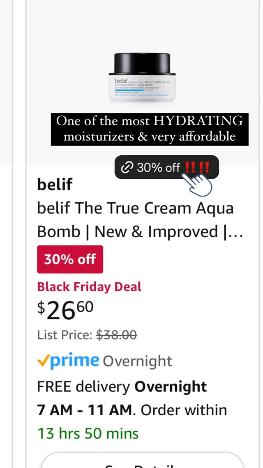Tap the red exclamation marks emoji
This screenshot has width=263, height=468.
click(196, 167)
